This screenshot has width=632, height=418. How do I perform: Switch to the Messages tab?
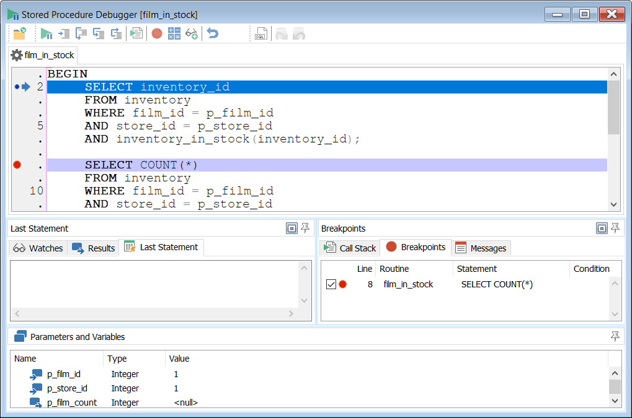pos(481,248)
